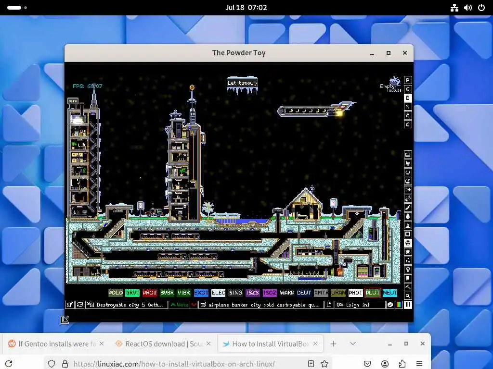Open the save tags field "airplane bunker city"

[x=261, y=305]
